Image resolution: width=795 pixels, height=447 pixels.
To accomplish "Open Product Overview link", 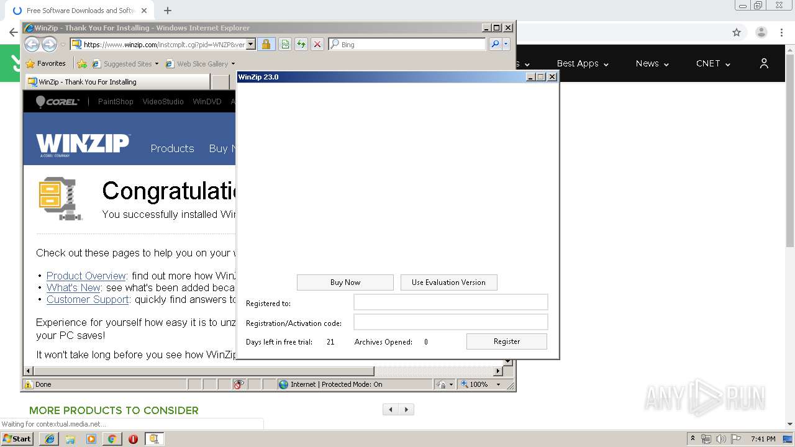I will coord(86,276).
